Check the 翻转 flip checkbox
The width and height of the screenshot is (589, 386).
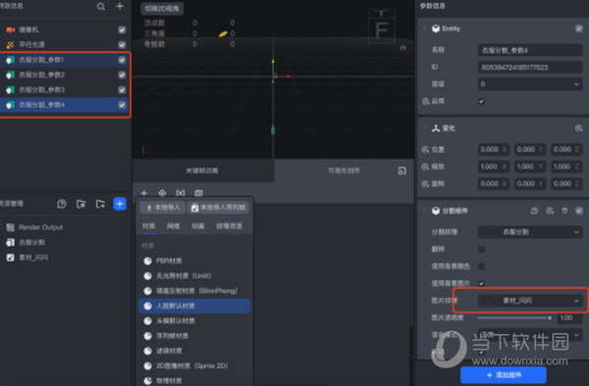(482, 249)
